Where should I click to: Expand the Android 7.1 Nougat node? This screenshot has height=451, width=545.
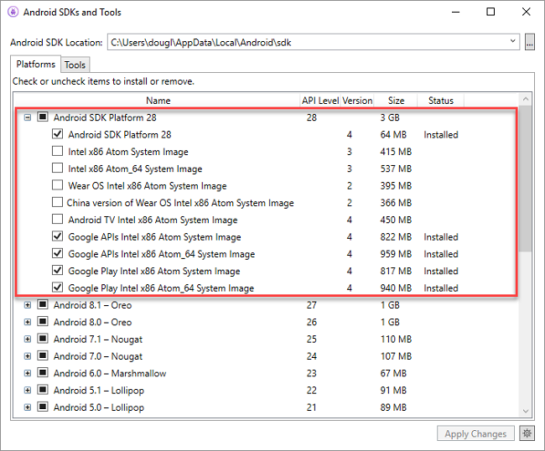(x=28, y=340)
